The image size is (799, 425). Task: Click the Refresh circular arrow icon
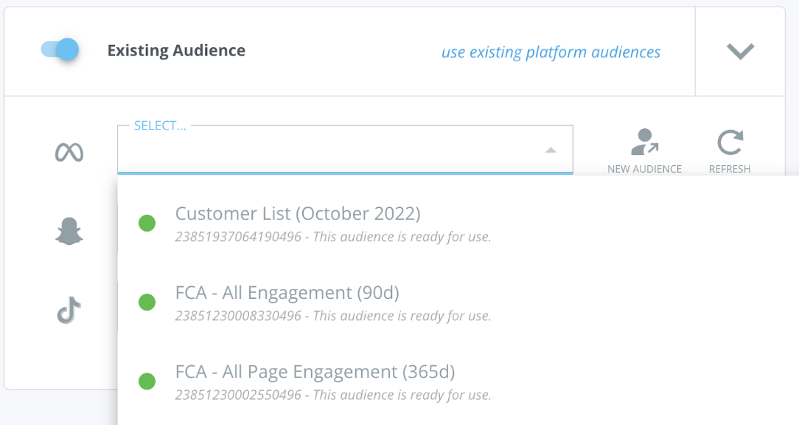730,142
